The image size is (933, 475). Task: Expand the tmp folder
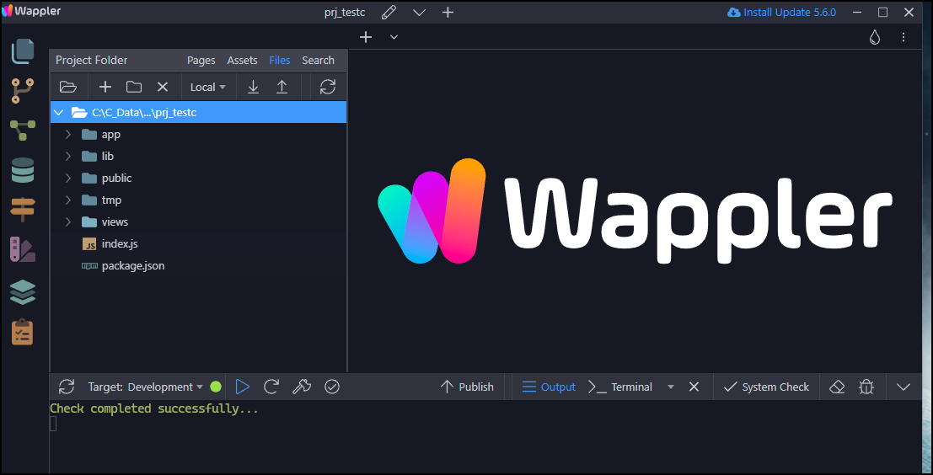(x=67, y=200)
